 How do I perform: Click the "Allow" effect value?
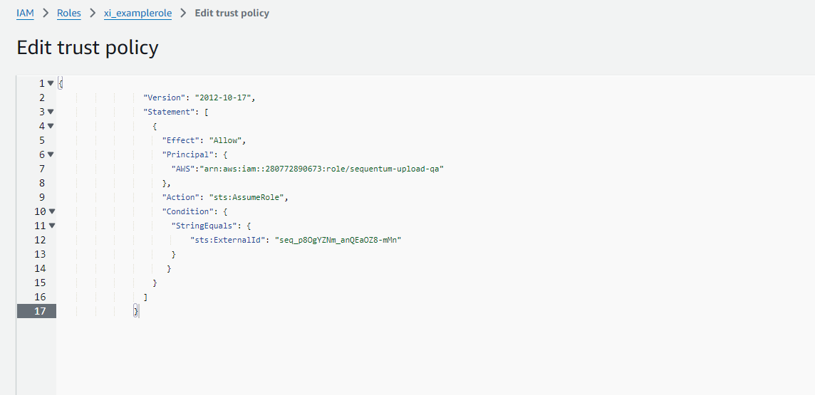coord(227,140)
